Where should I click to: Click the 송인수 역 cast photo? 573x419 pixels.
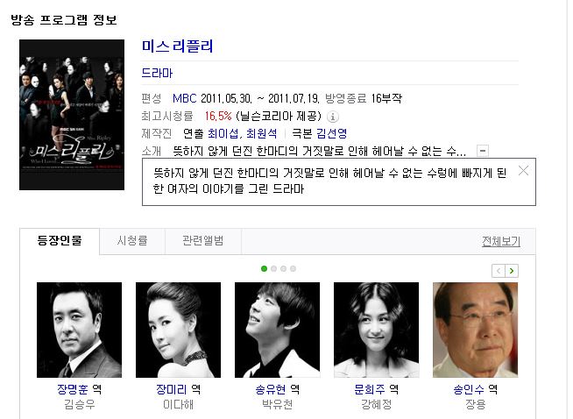click(x=475, y=330)
